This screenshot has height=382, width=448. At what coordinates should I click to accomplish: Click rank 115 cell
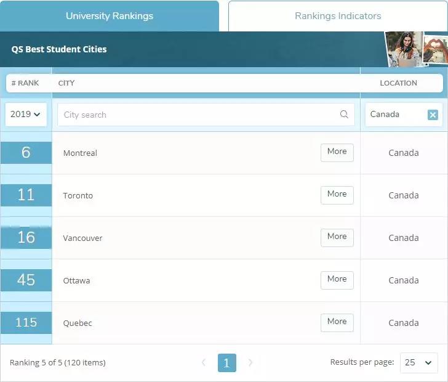click(26, 322)
